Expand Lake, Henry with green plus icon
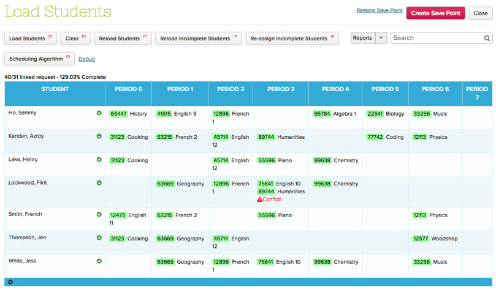 click(x=99, y=160)
